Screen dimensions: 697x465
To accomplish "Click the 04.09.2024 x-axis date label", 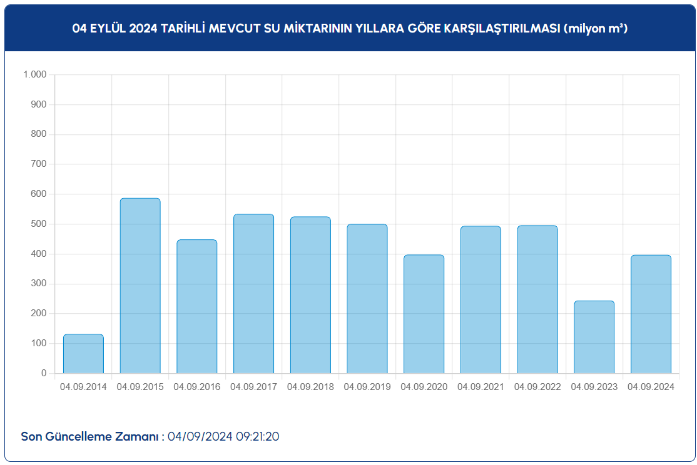I will click(x=651, y=387).
